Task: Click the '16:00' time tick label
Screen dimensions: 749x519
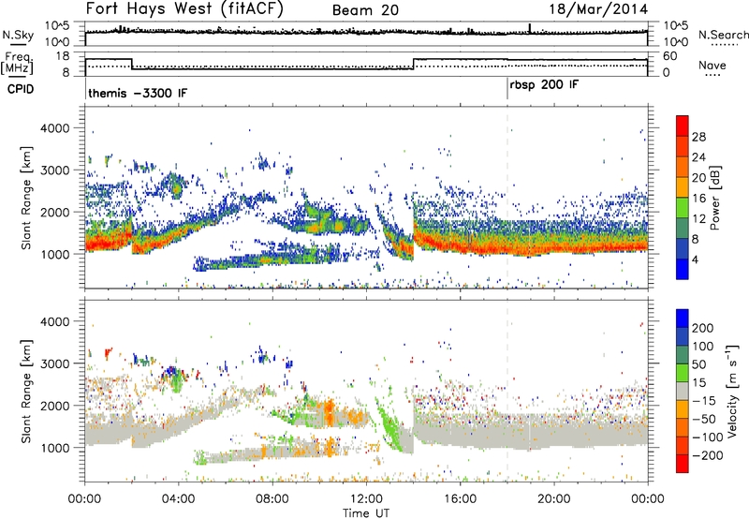Action: [x=460, y=499]
